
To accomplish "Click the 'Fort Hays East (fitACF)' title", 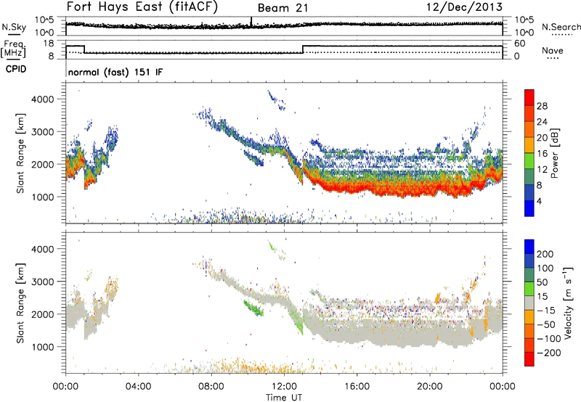I will click(142, 7).
